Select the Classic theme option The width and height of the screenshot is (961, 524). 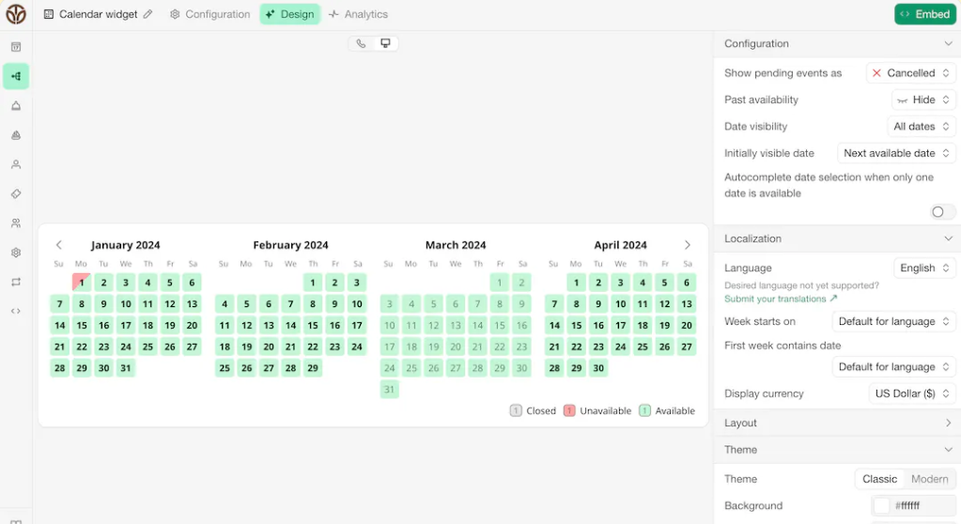tap(879, 479)
